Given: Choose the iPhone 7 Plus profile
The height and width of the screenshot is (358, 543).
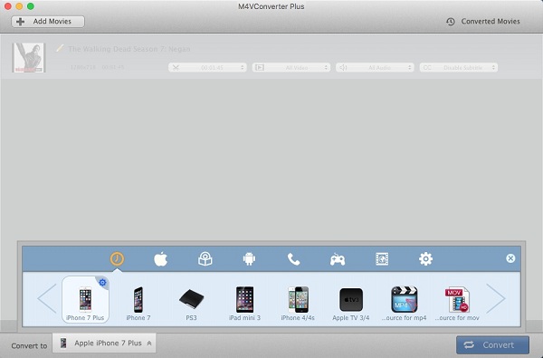Looking at the screenshot, I should [85, 300].
